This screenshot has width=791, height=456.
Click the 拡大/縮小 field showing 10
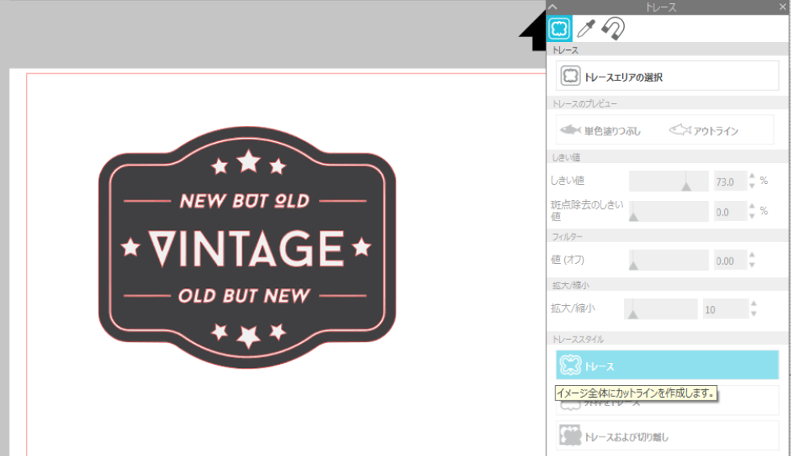(726, 309)
